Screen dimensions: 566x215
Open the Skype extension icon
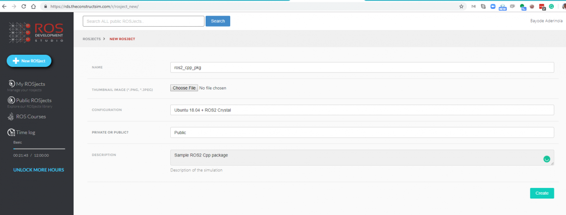tap(483, 7)
